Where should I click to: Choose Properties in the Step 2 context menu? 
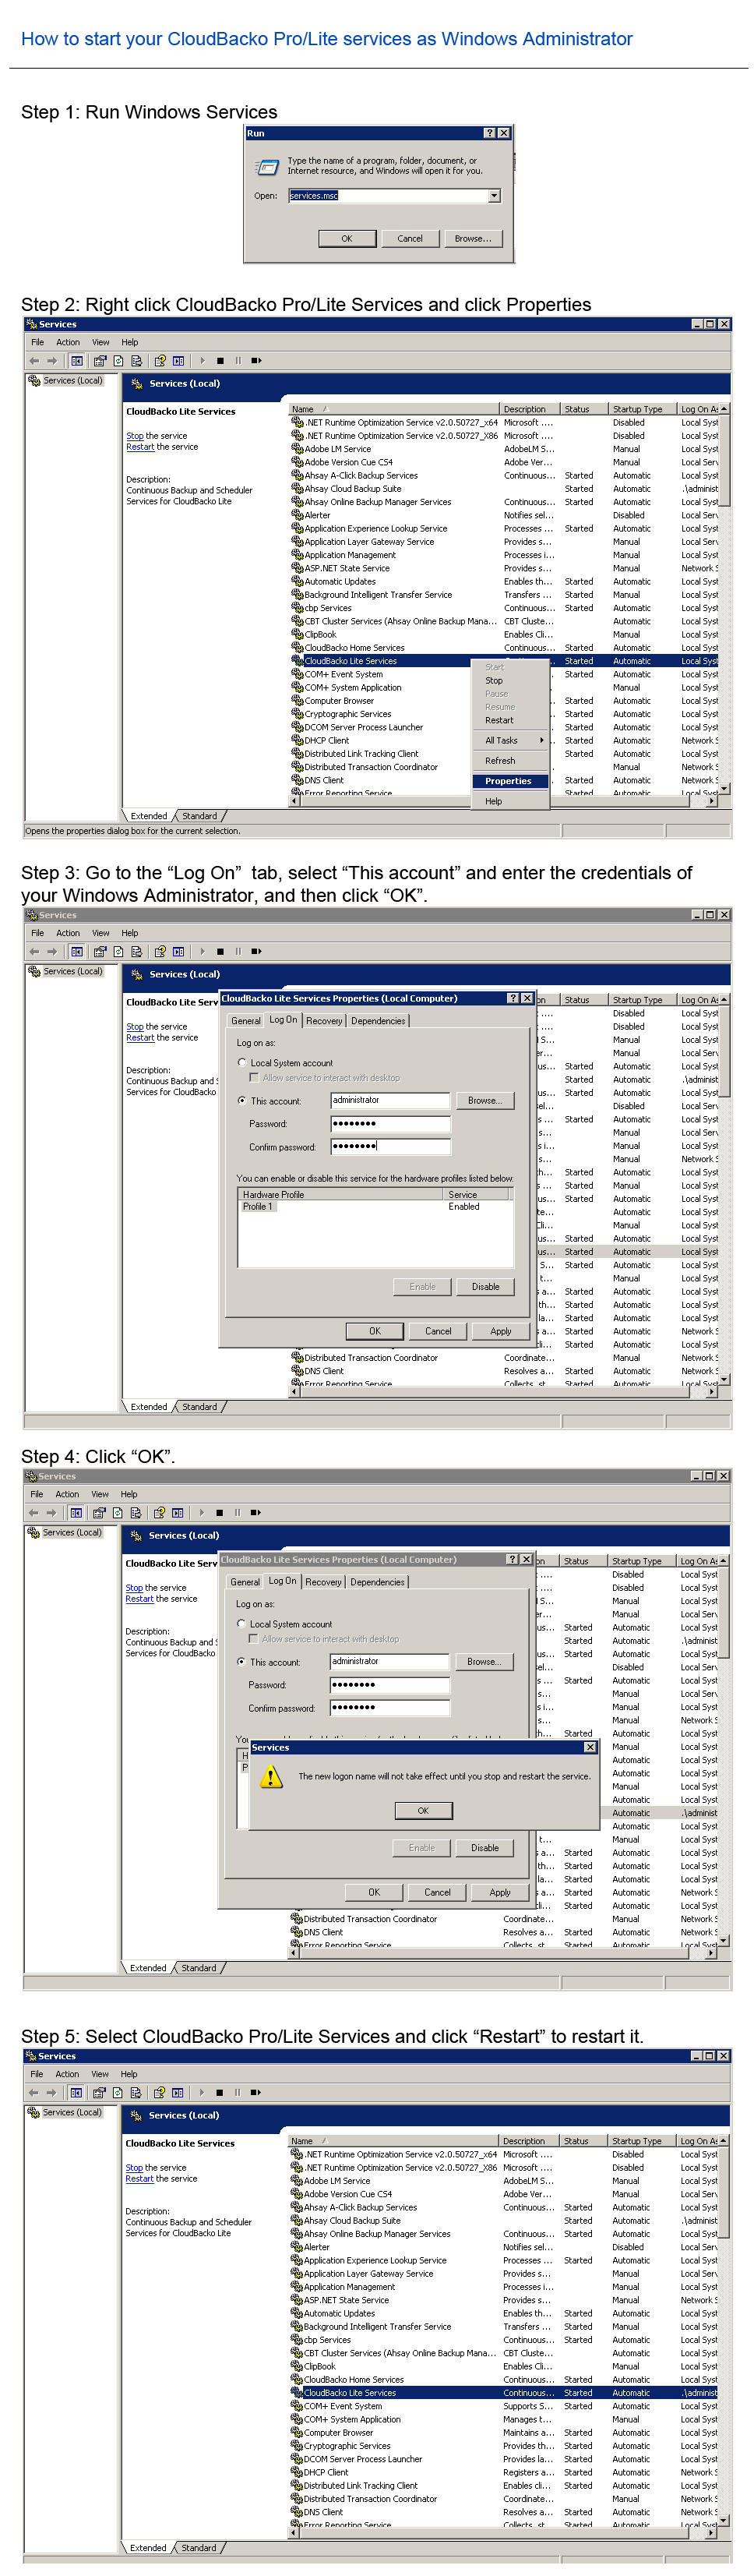pos(510,781)
